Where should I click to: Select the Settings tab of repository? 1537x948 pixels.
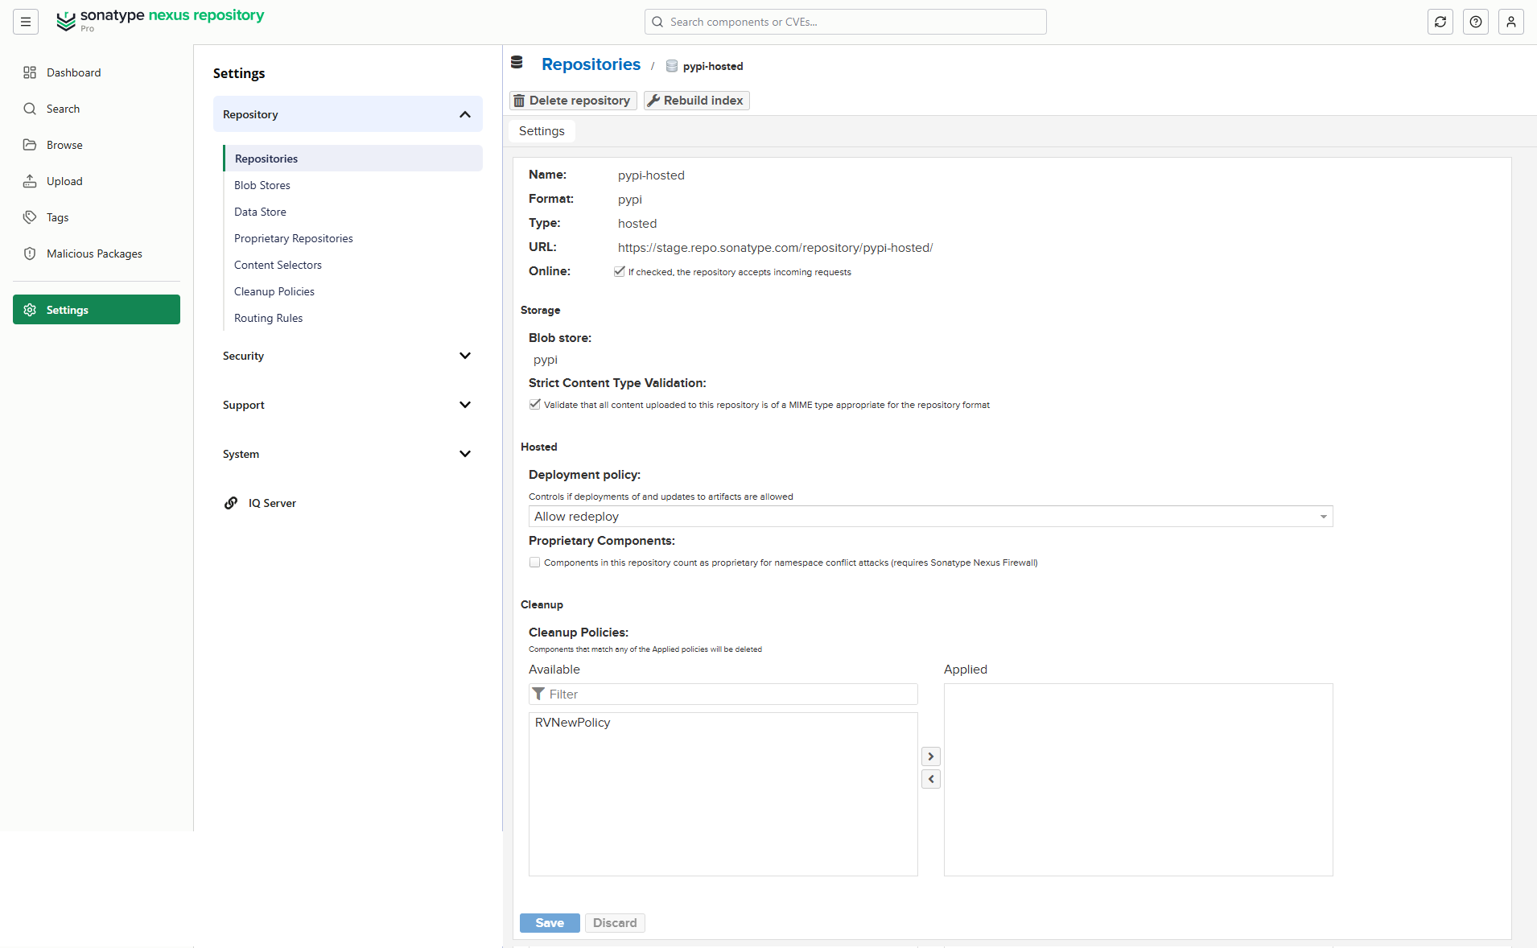pos(542,131)
